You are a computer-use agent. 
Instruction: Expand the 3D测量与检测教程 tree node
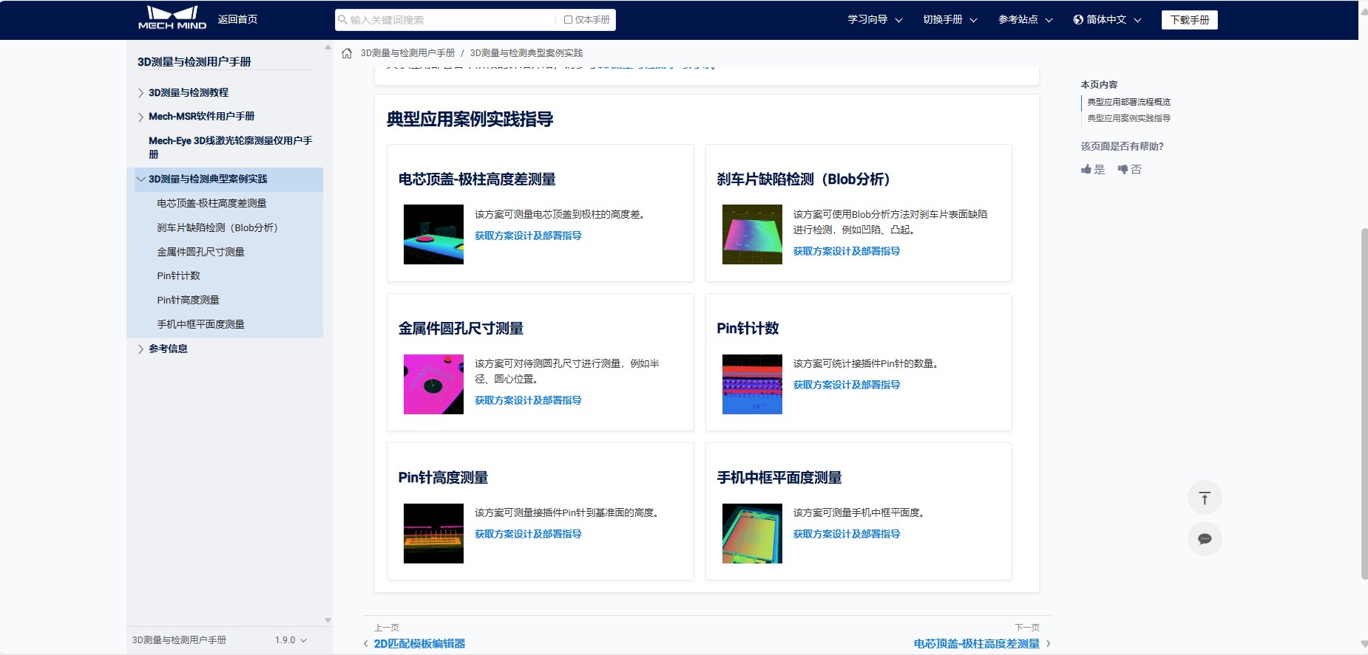[x=140, y=93]
